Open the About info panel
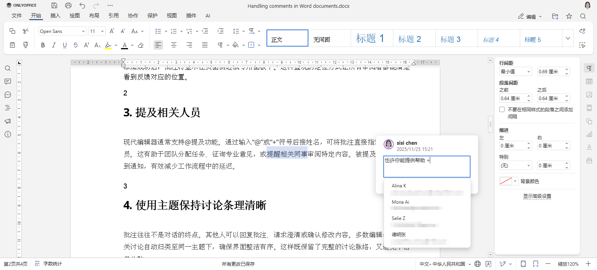Viewport: 597px width, 270px height. (8, 134)
